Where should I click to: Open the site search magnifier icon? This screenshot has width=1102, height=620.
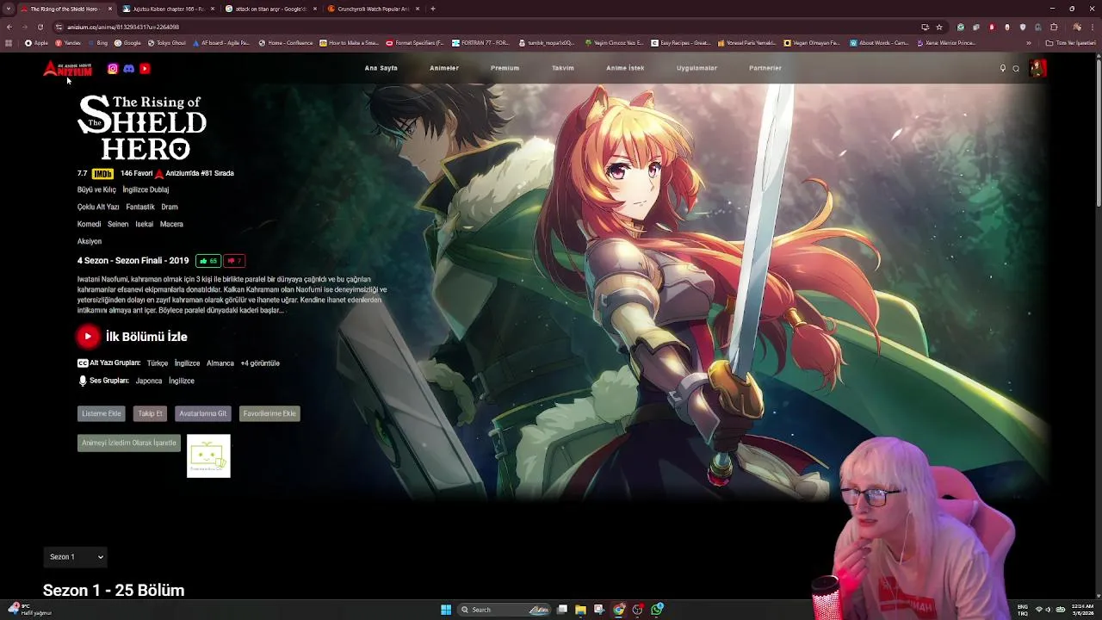[x=1016, y=68]
